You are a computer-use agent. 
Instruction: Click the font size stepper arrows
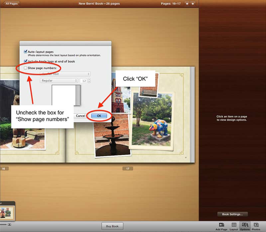pyautogui.click(x=89, y=81)
